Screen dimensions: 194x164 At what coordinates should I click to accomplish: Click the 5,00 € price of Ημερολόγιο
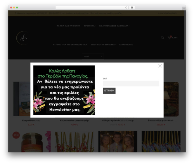point(31,124)
